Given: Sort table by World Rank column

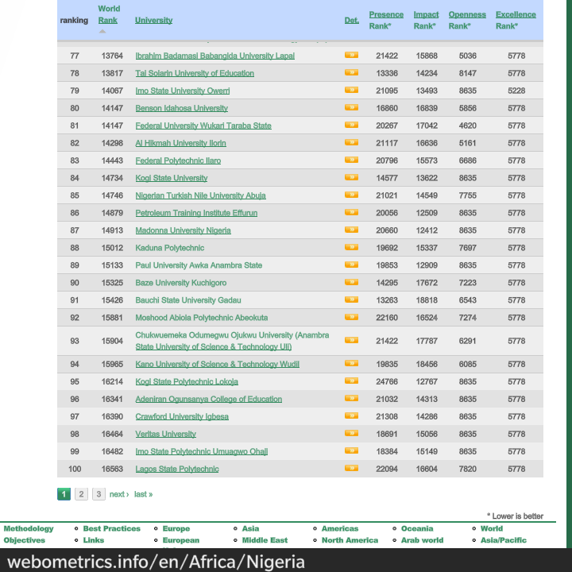Looking at the screenshot, I should click(109, 20).
